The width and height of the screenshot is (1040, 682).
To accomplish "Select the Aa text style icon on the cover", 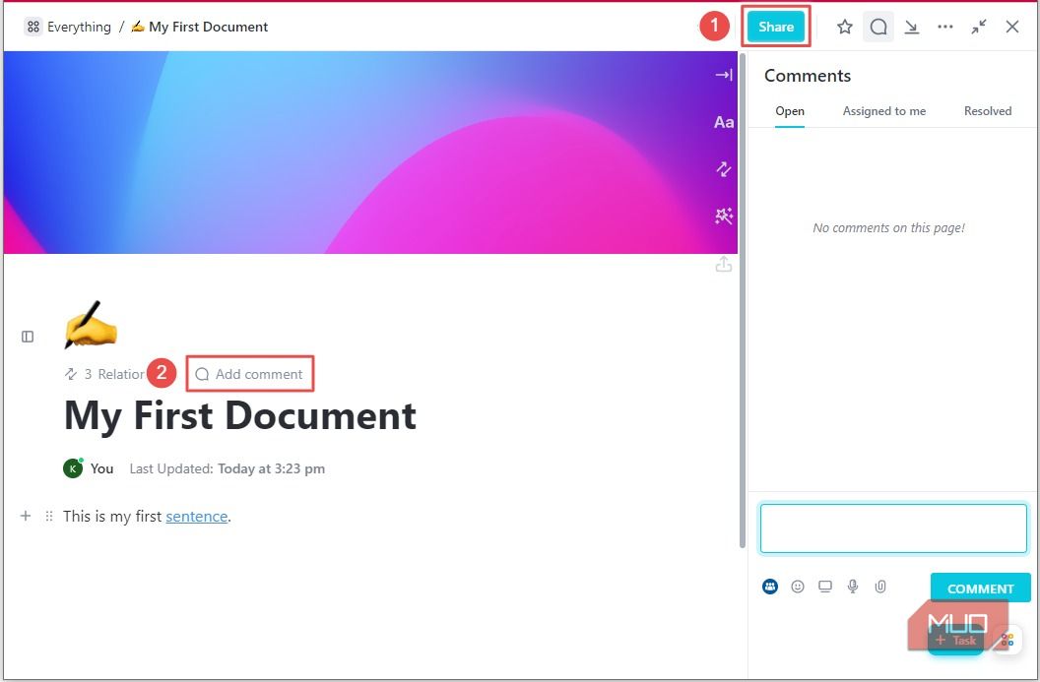I will pyautogui.click(x=724, y=122).
